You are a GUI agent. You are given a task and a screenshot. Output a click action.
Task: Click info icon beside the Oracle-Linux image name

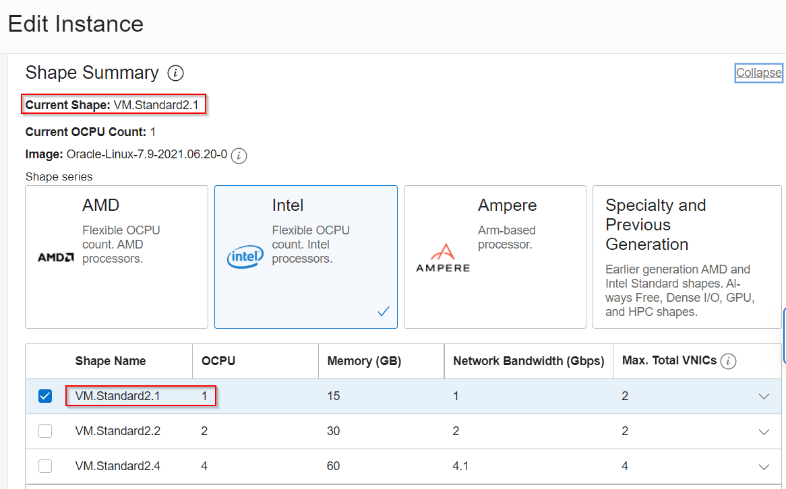[x=239, y=156]
